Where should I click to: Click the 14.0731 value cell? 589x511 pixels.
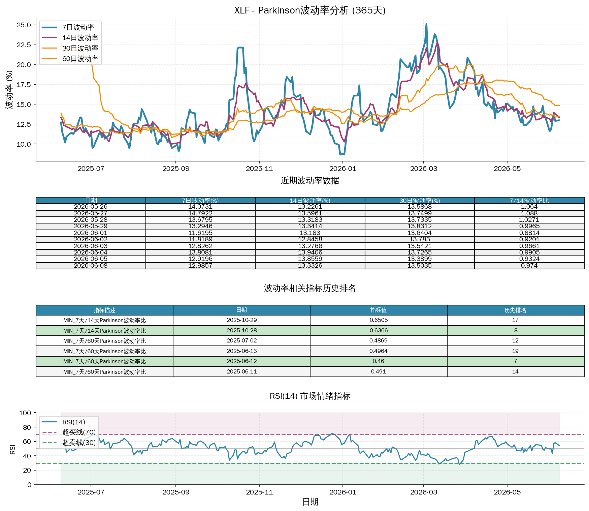click(x=200, y=207)
